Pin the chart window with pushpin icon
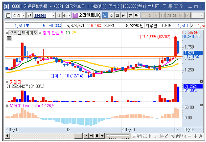Screen dimensions: 206x142 click(170, 6)
